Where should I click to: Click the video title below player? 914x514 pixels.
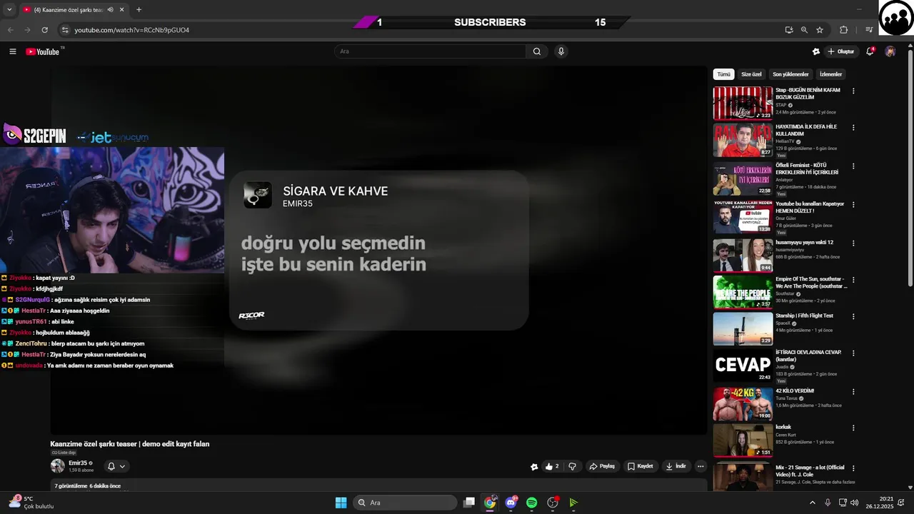tap(130, 444)
